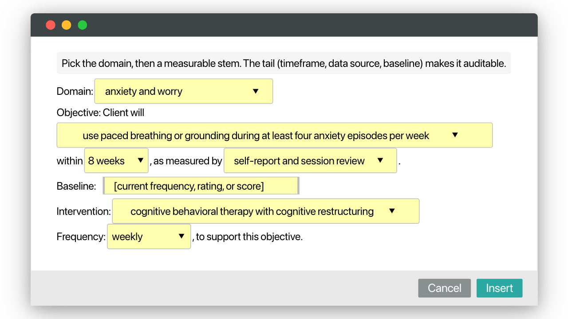Image resolution: width=568 pixels, height=319 pixels.
Task: Click the arrow beside self-report and session review
Action: coord(380,160)
